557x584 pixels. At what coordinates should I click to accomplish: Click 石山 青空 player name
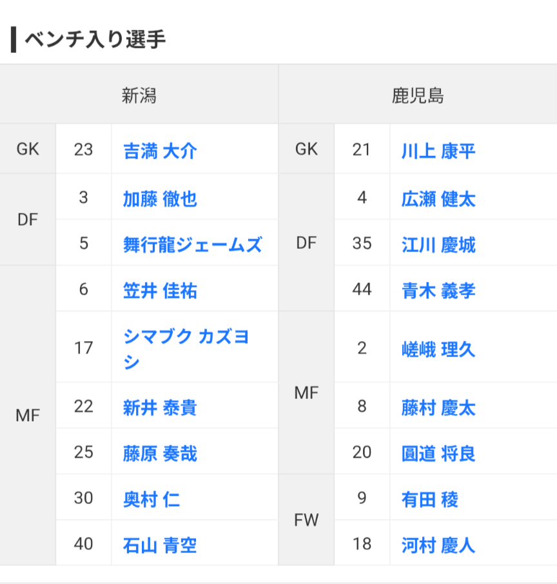tap(160, 545)
